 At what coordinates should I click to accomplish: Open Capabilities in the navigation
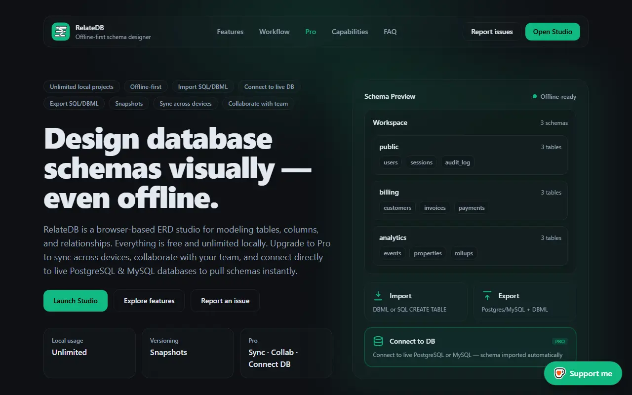tap(350, 32)
